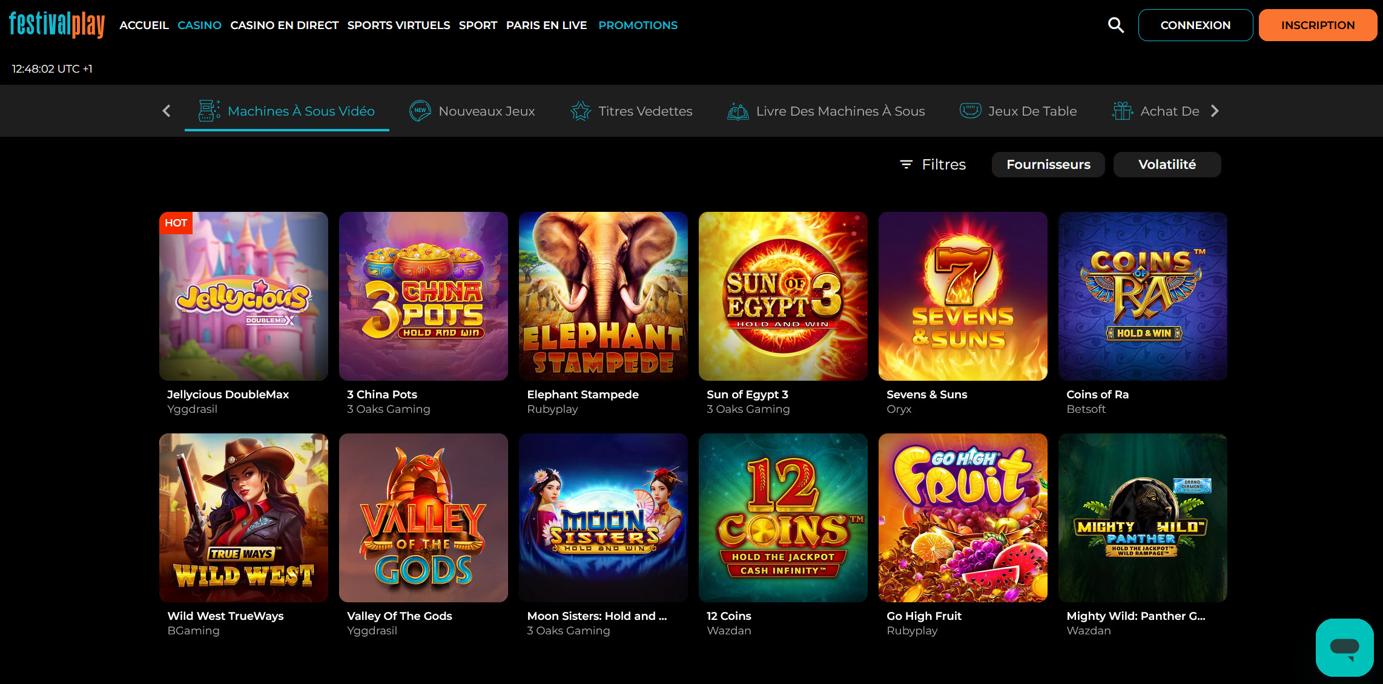Open 12 Coins game thumbnail
Viewport: 1383px width, 684px height.
[783, 518]
